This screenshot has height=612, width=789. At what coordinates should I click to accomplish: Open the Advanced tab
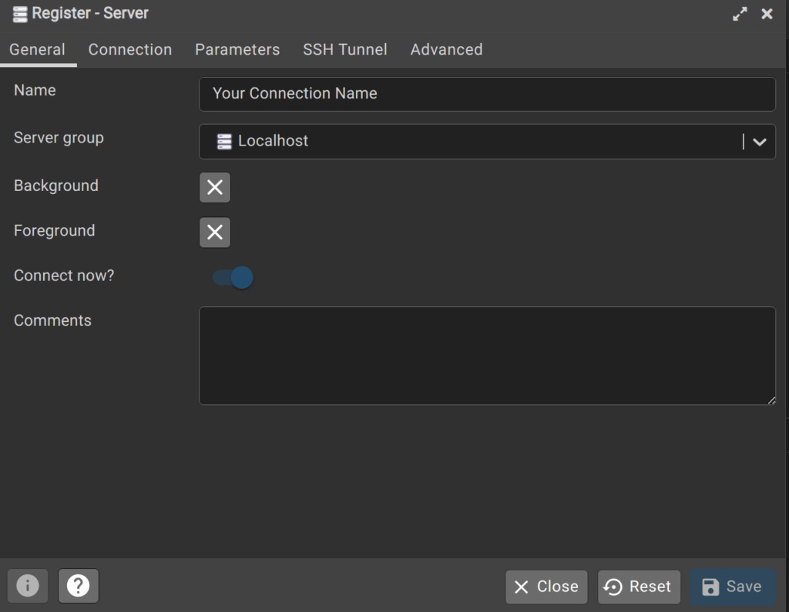pyautogui.click(x=446, y=50)
